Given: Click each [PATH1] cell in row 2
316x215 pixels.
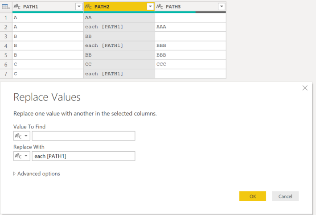Looking at the screenshot, I should point(119,27).
